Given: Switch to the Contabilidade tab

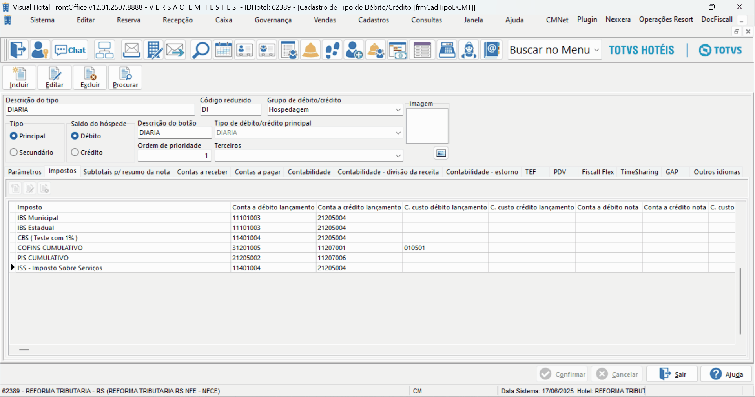Looking at the screenshot, I should pyautogui.click(x=309, y=172).
